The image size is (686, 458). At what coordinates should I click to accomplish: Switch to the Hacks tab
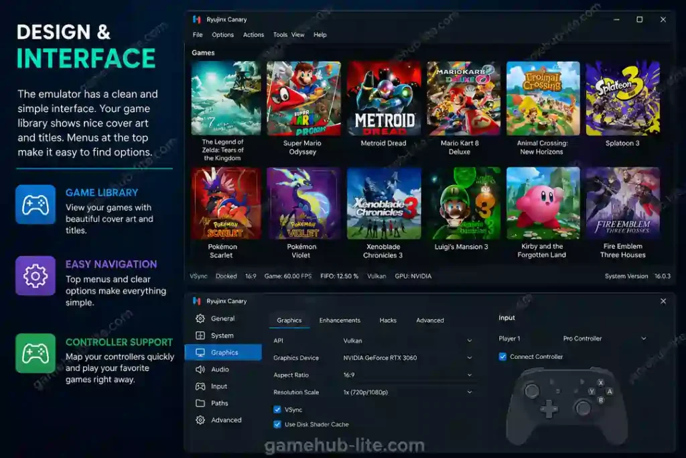388,320
